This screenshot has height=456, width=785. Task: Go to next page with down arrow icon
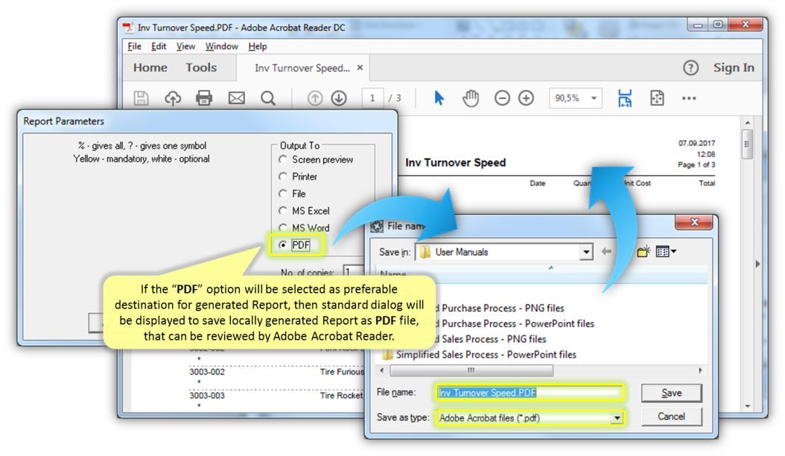coord(339,98)
